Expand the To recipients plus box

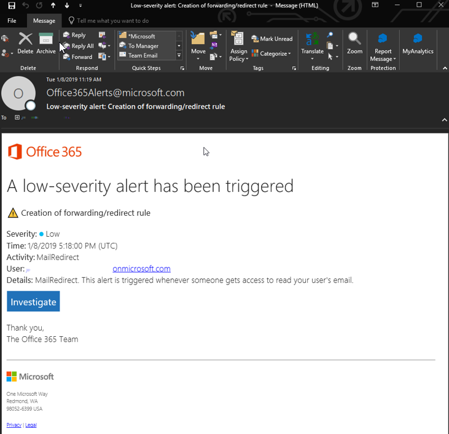(17, 117)
